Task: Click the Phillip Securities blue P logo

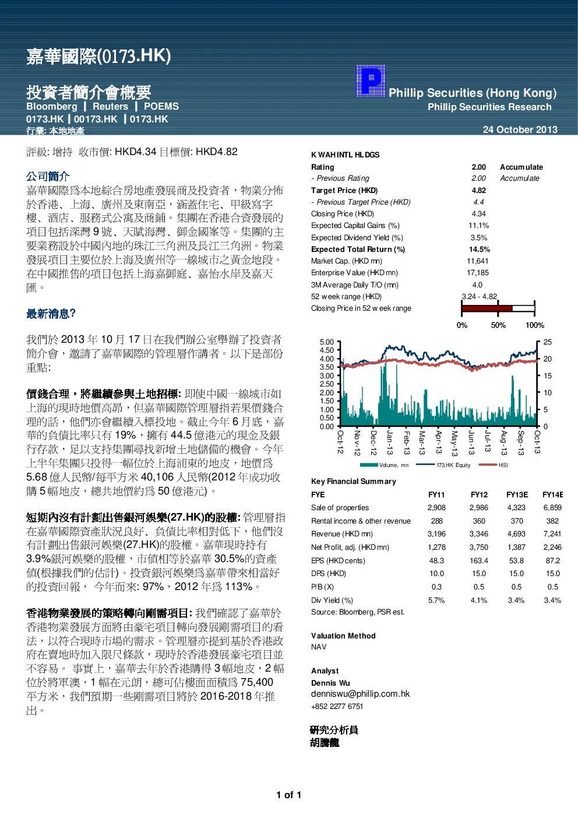Action: click(371, 81)
